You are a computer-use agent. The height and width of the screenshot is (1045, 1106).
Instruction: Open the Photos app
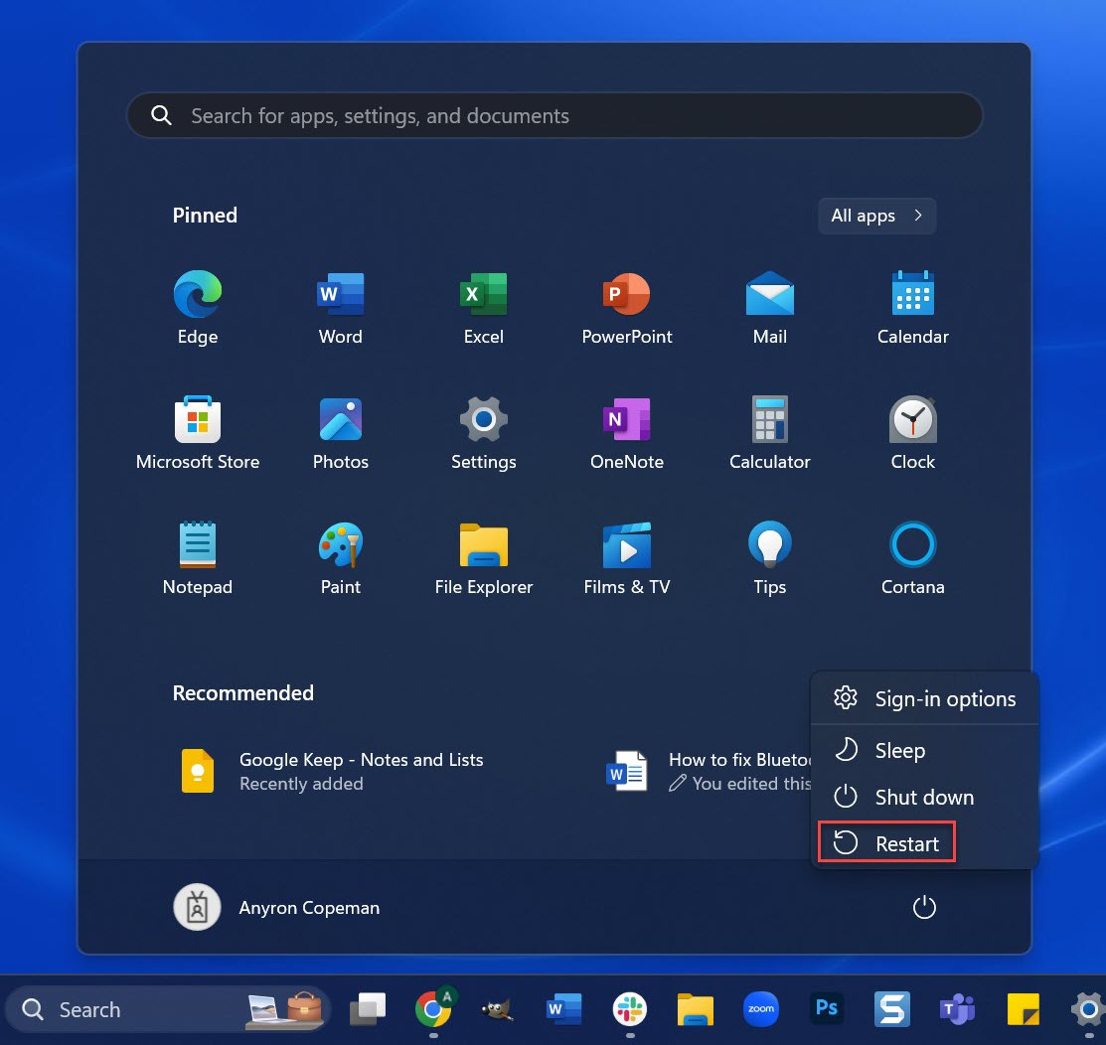coord(341,433)
